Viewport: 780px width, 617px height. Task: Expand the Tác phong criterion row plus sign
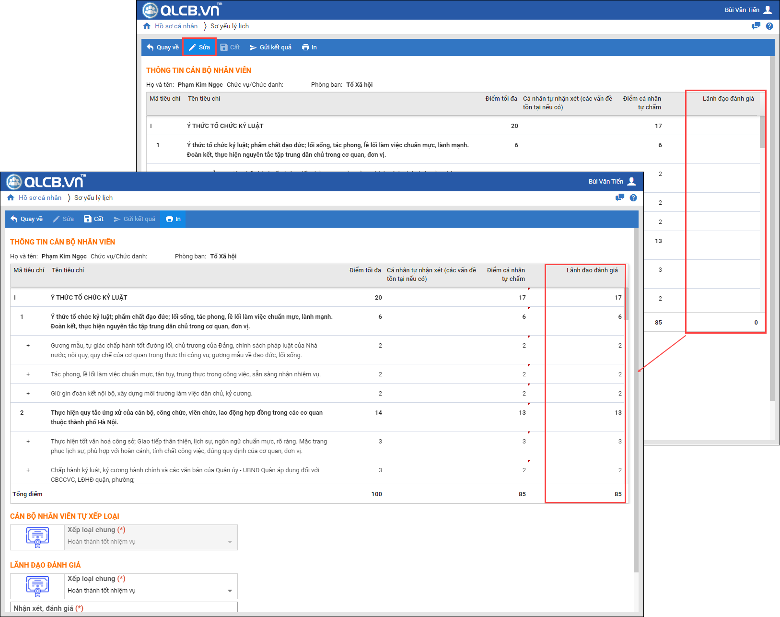[28, 374]
